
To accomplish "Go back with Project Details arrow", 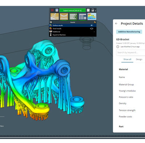I will click(x=116, y=24).
